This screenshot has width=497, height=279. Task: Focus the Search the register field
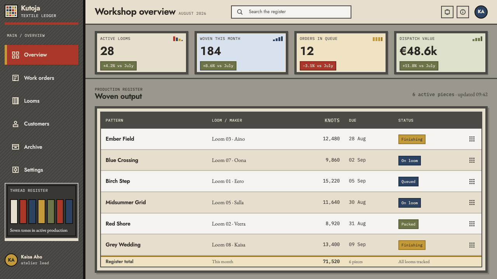click(x=291, y=12)
